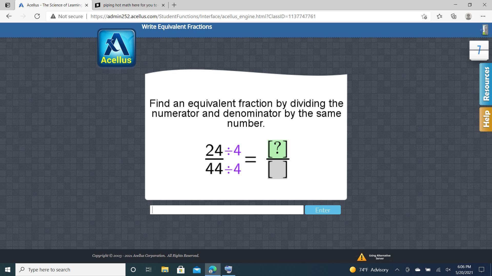Click the Not secure site warning
This screenshot has width=492, height=276.
pyautogui.click(x=67, y=16)
